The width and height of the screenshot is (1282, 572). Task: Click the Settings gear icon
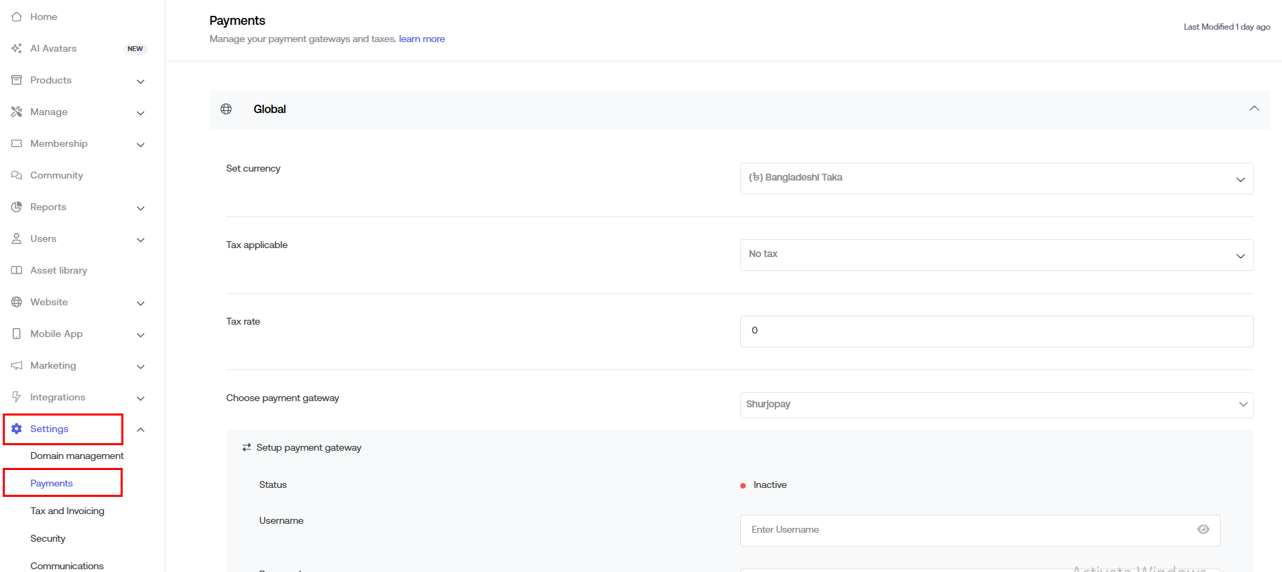point(17,429)
